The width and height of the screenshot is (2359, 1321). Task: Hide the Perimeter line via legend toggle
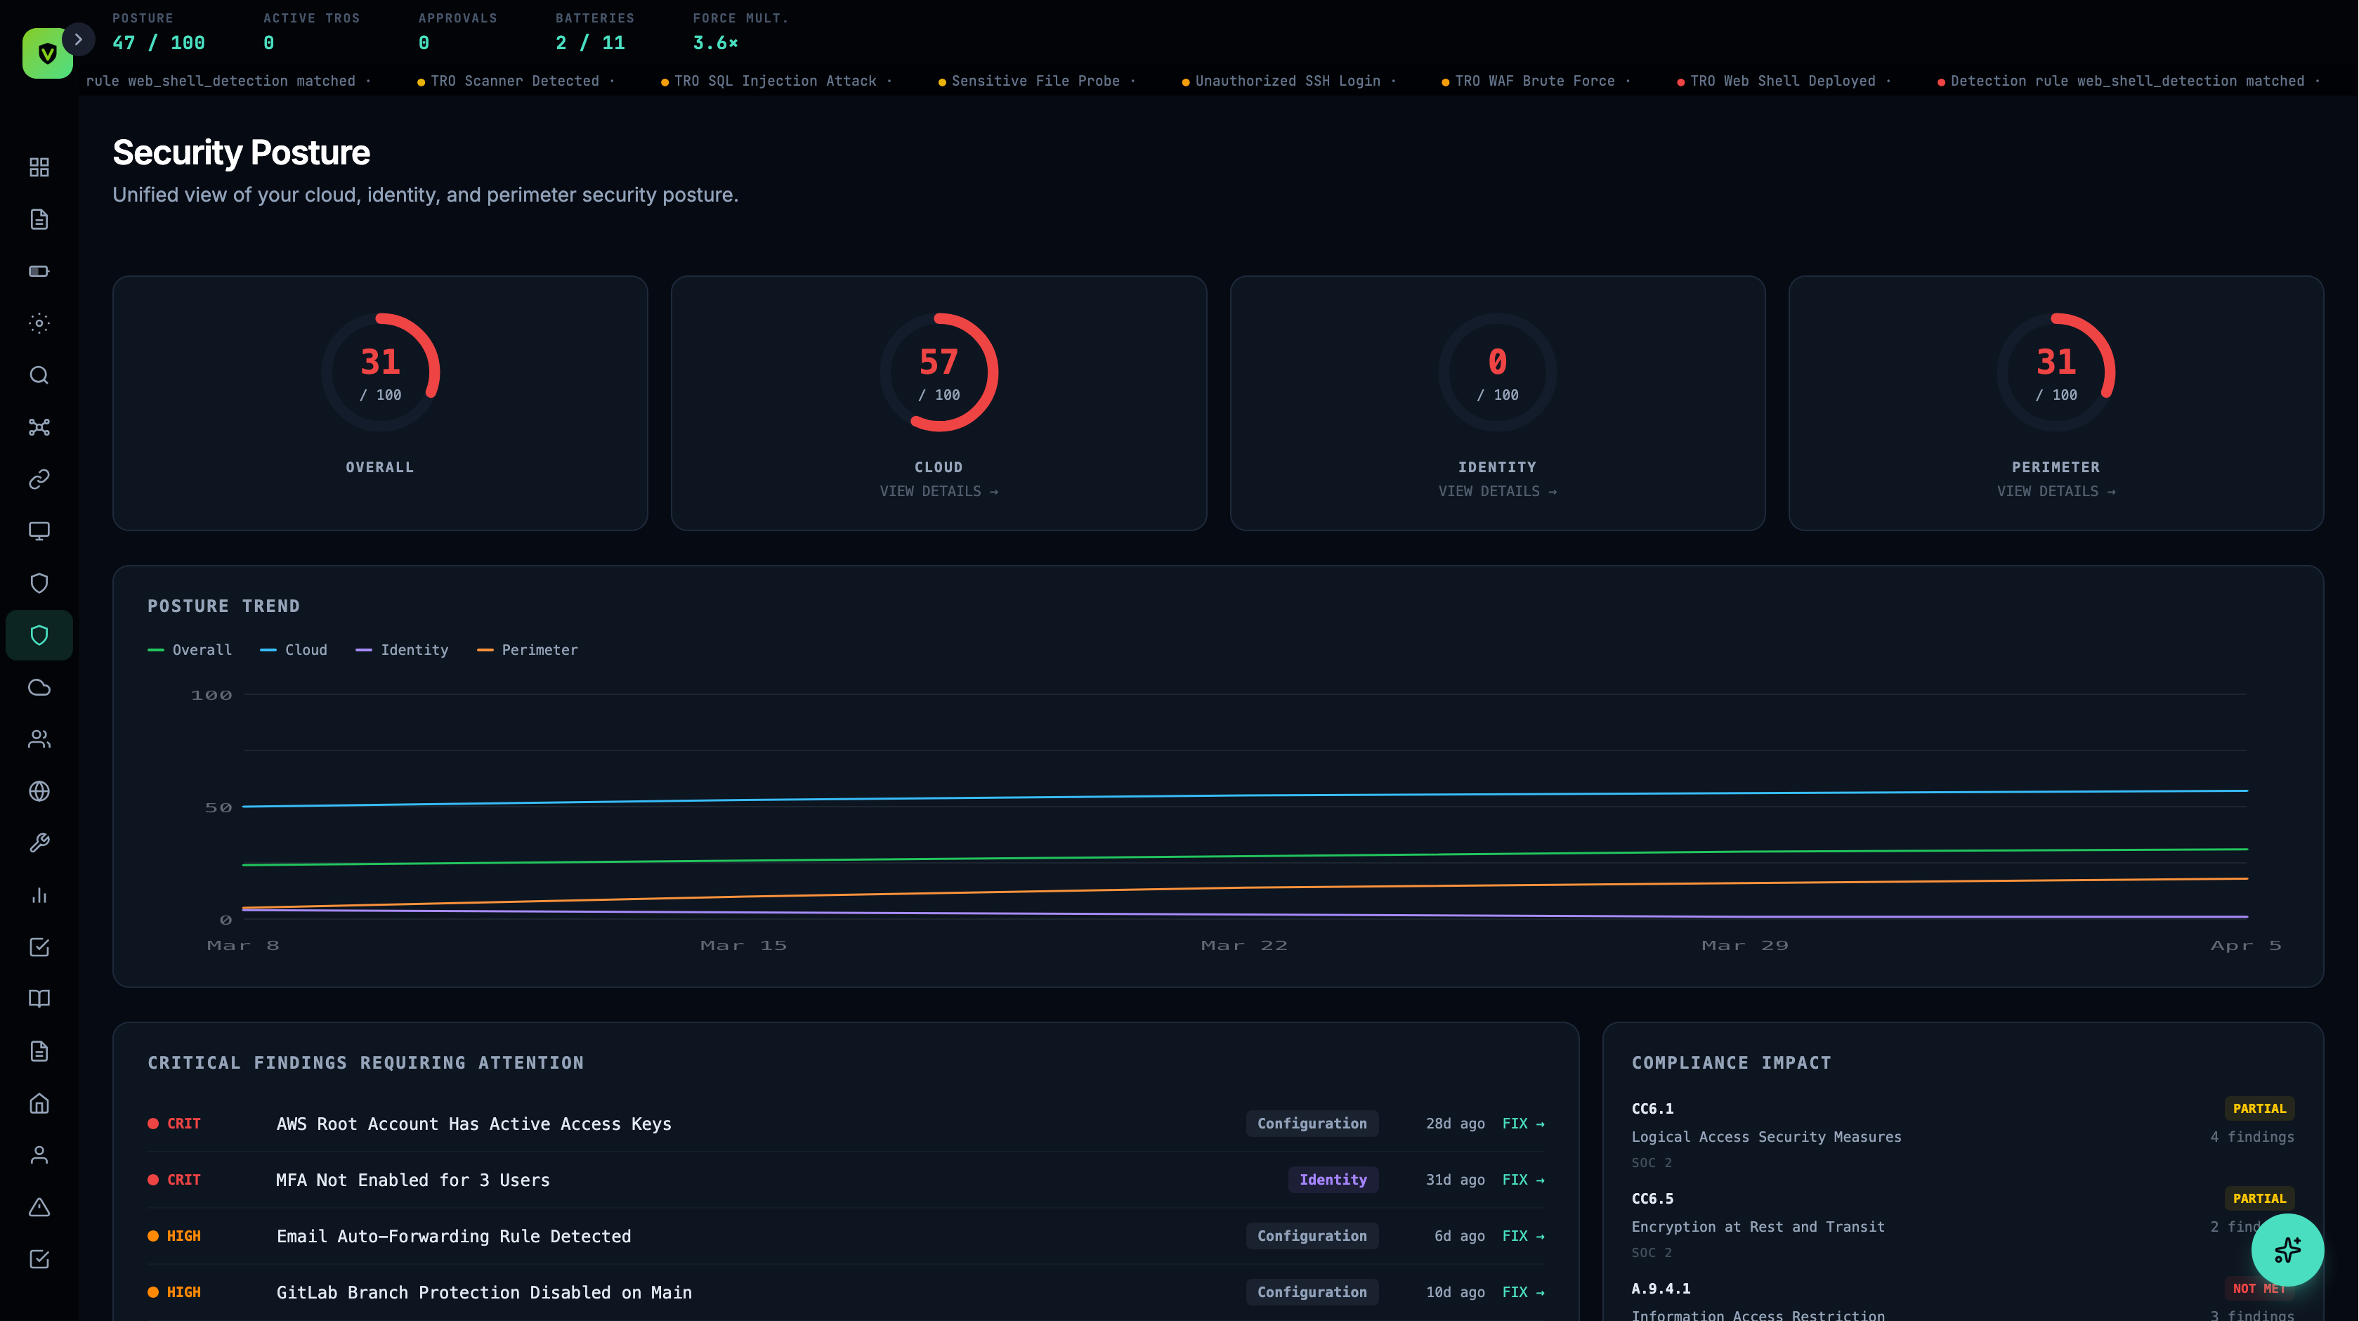[x=528, y=649]
